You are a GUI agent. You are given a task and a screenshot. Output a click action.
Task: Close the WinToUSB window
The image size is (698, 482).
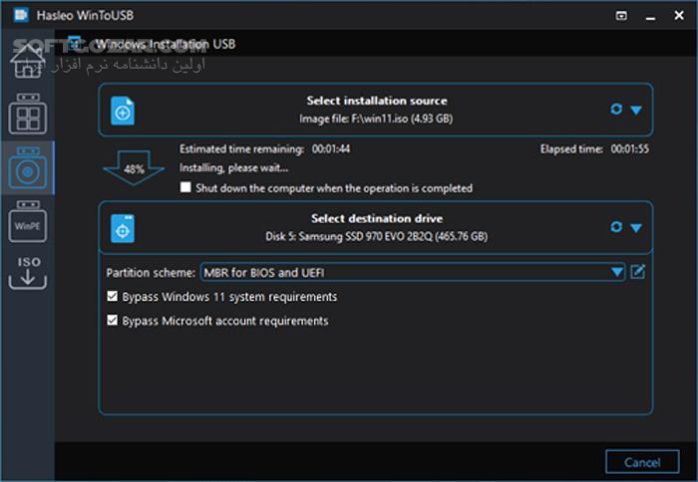point(679,16)
